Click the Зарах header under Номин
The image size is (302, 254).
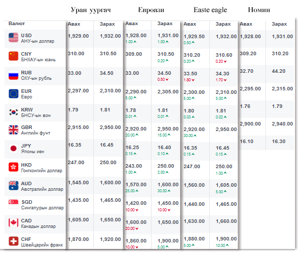pos(279,24)
